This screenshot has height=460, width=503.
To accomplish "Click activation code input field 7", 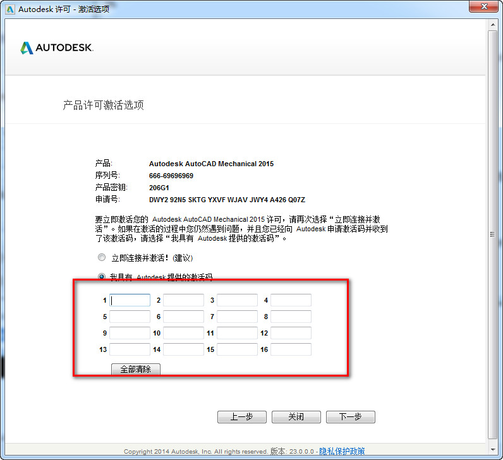I will [x=237, y=317].
